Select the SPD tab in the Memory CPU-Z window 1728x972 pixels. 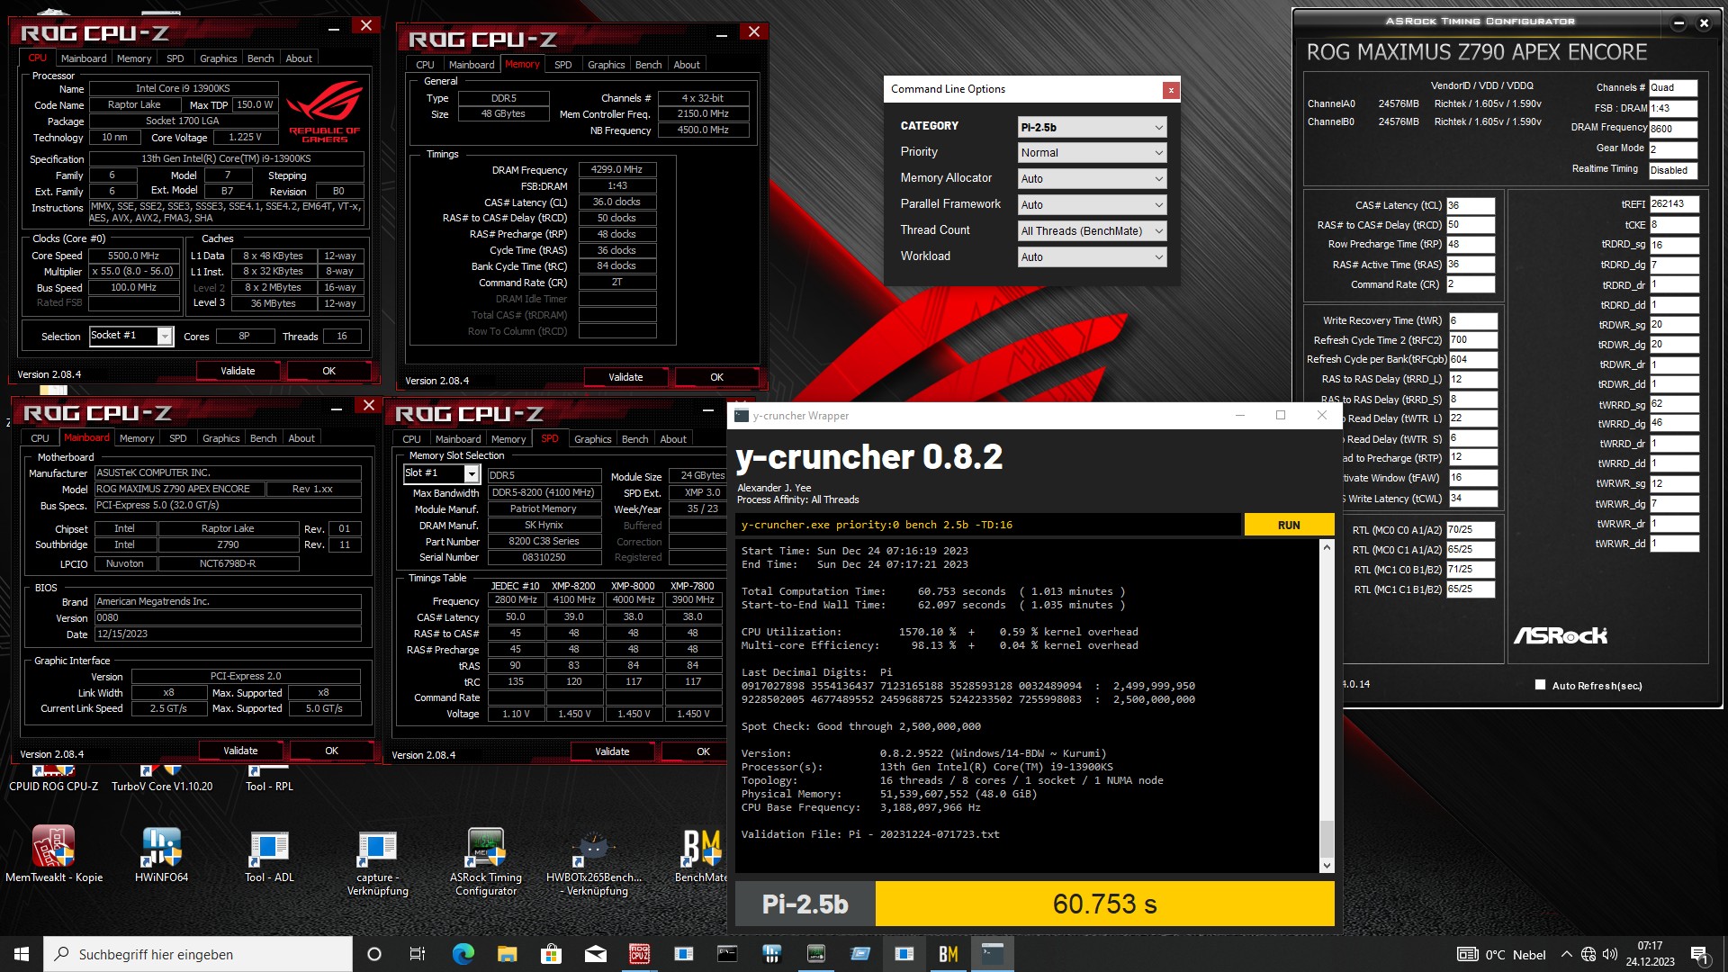[x=562, y=65]
